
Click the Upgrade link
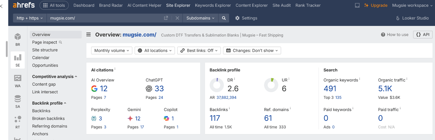click(376, 5)
